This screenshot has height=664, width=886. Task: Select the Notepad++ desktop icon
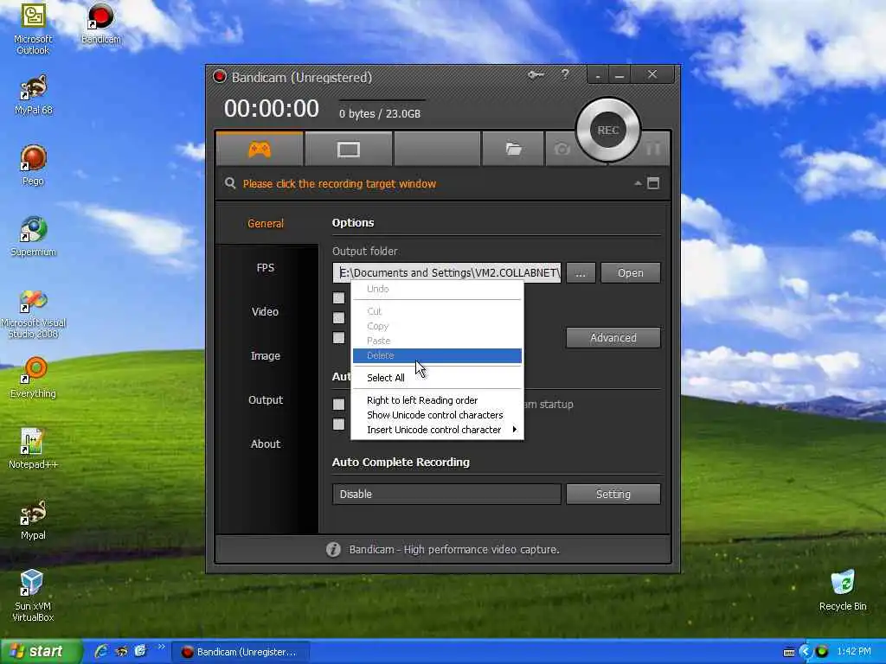coord(34,449)
